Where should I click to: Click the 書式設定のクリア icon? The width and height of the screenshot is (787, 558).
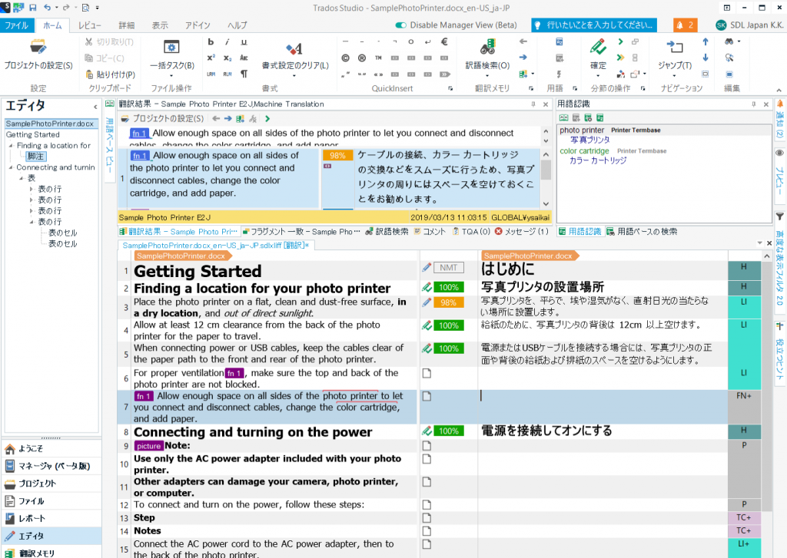[x=294, y=48]
